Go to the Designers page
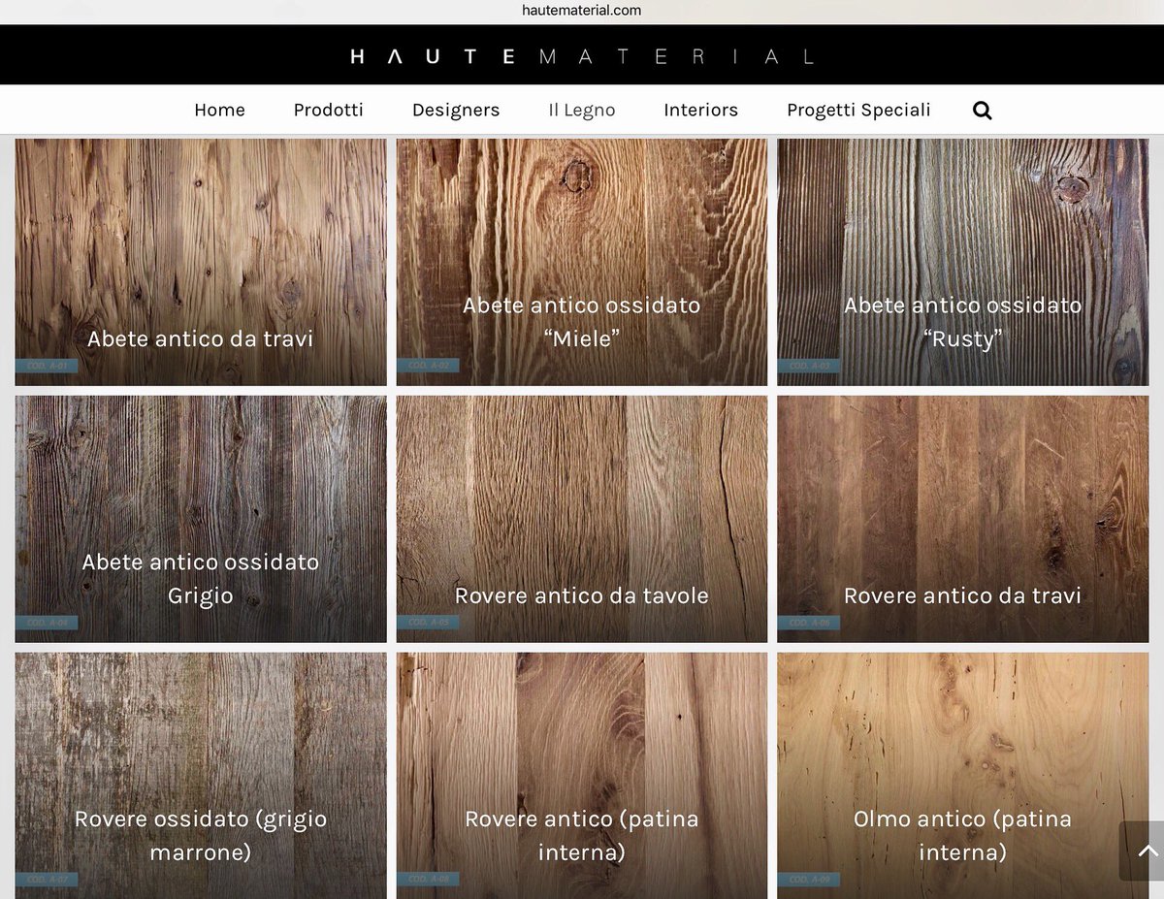Screen dimensions: 1164x899 456,110
